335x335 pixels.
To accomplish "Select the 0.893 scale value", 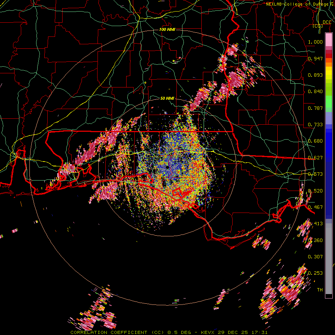I will pyautogui.click(x=315, y=75).
